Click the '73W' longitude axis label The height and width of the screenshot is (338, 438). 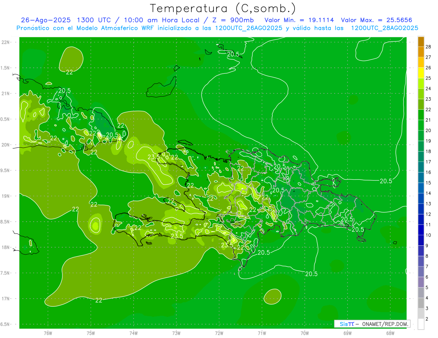click(176, 333)
